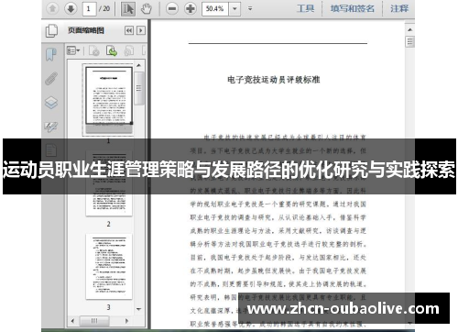The width and height of the screenshot is (458, 332).
Task: Click thumbnail panel horizontal scroll thumb
Action: point(94,321)
